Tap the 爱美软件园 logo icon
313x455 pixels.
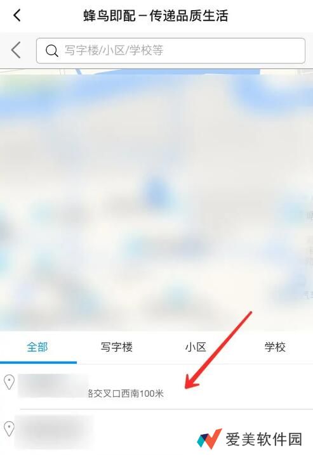coord(210,439)
